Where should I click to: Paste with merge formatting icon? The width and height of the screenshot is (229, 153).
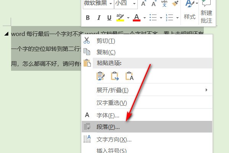click(x=115, y=76)
